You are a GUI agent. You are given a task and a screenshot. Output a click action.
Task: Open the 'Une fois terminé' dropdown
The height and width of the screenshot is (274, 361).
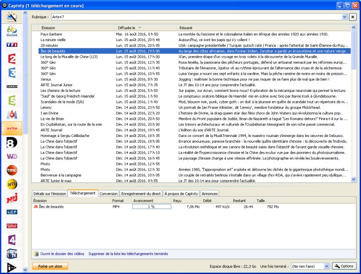click(326, 266)
